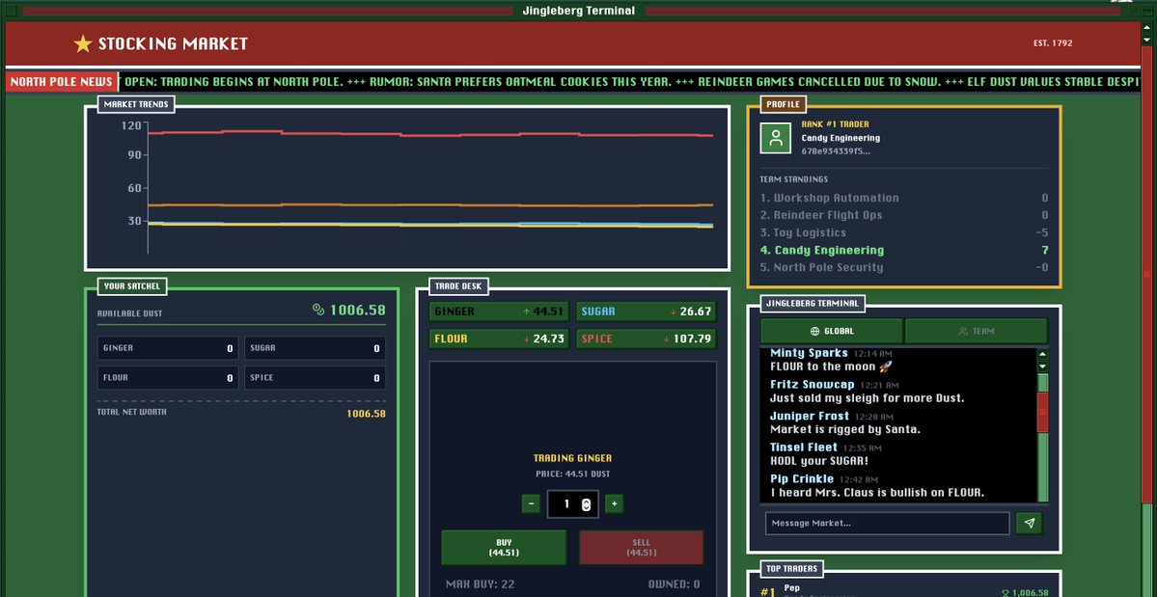The image size is (1157, 597).
Task: Click the down arrow on the FLOUR ticker
Action: [526, 339]
